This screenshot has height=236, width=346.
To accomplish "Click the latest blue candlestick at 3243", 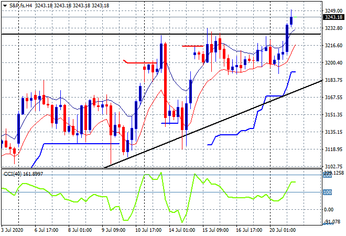I will [x=291, y=20].
